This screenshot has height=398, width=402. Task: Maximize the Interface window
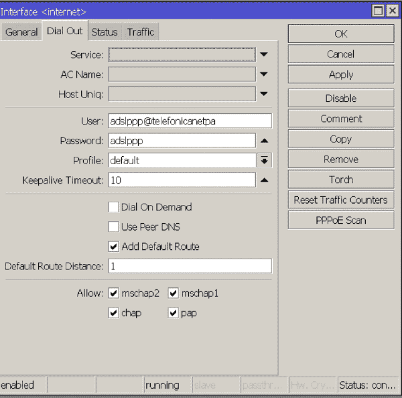point(378,11)
